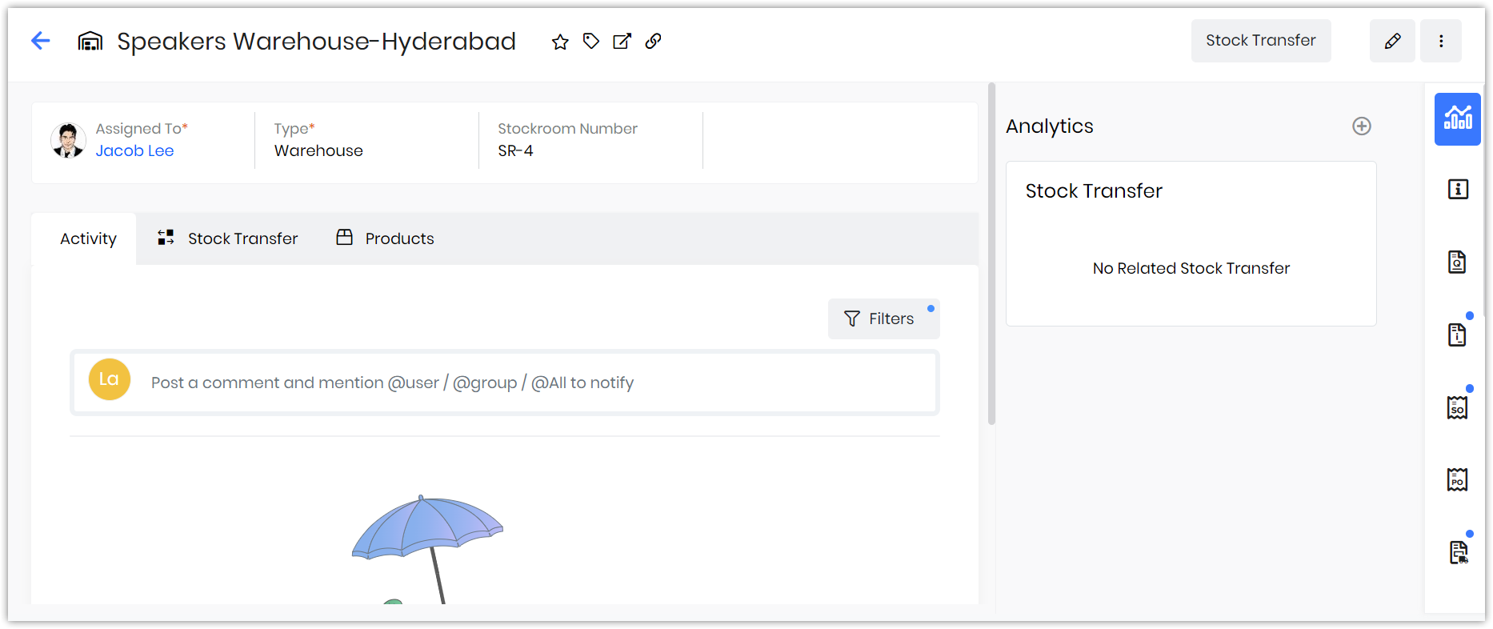Open the three-dot more options menu
Image resolution: width=1493 pixels, height=629 pixels.
coord(1441,41)
